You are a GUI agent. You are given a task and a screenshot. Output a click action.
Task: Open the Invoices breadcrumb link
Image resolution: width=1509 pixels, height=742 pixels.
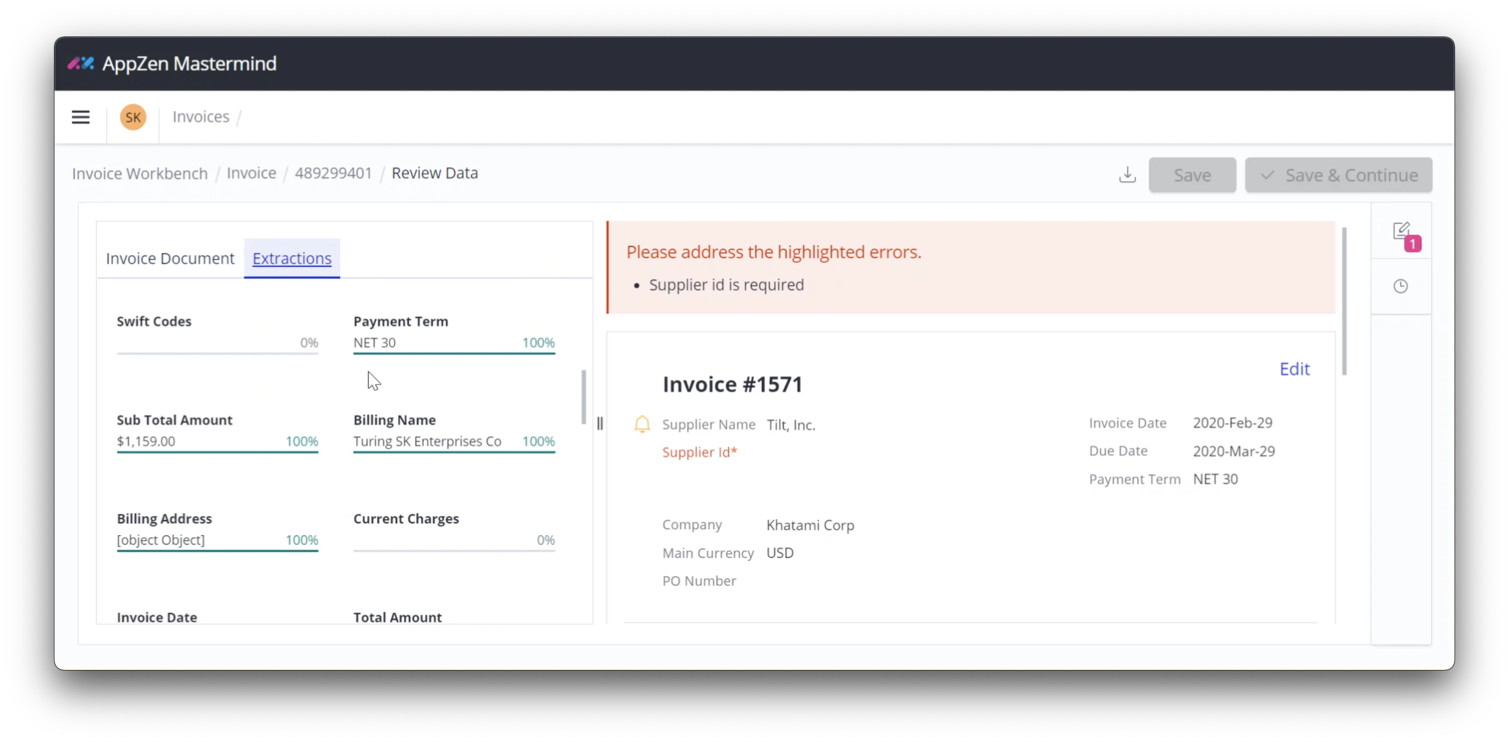(x=200, y=117)
